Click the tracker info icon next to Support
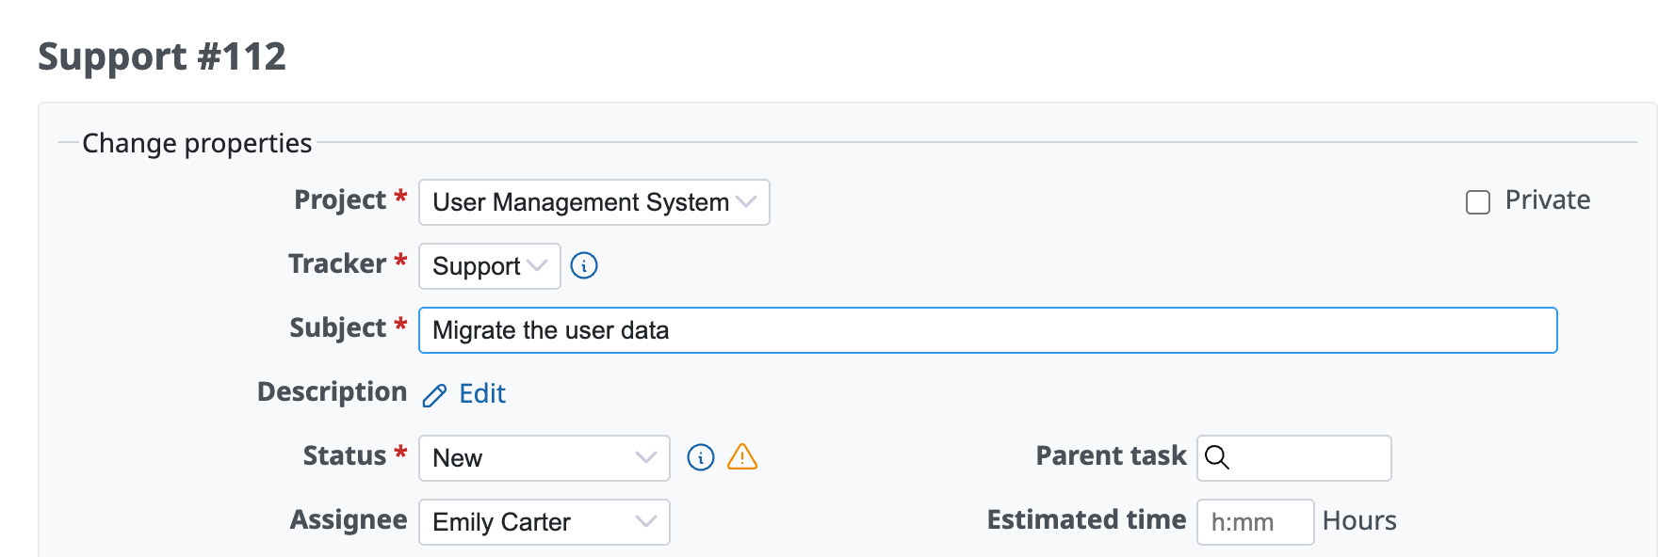The height and width of the screenshot is (557, 1658). click(584, 266)
